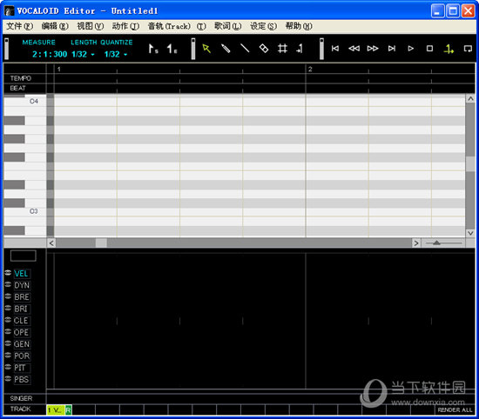479x419 pixels.
Task: Open the 文件(F) menu
Action: 20,26
